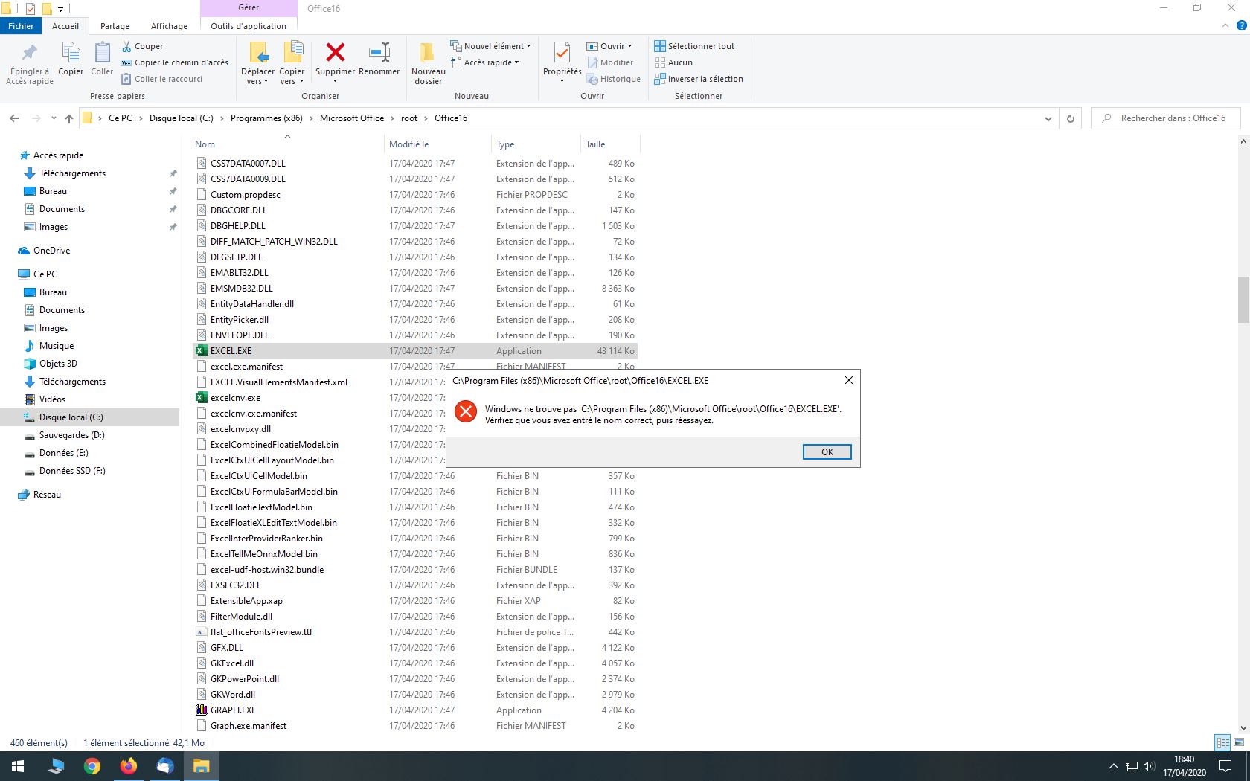Select the EXCEL.EXE file
This screenshot has width=1250, height=781.
pos(414,351)
